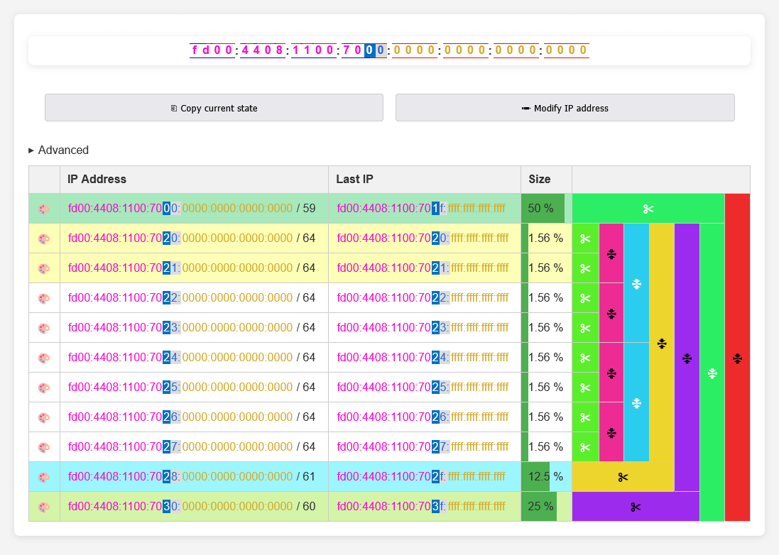This screenshot has width=779, height=555.
Task: Join 7024–7027 using the lower blue icon
Action: tap(636, 403)
